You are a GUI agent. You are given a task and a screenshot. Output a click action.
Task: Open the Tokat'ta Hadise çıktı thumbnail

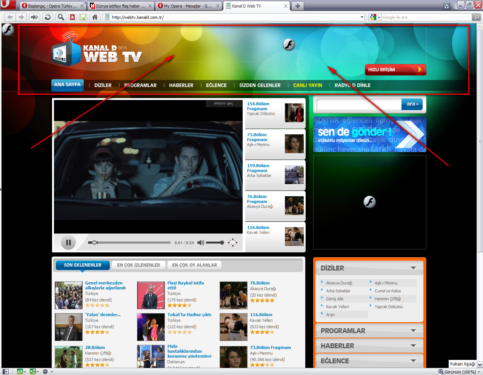pos(151,327)
